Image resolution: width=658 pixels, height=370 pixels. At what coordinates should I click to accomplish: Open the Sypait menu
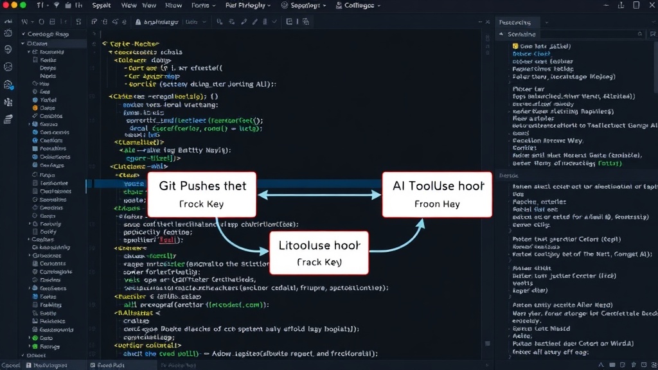(101, 5)
